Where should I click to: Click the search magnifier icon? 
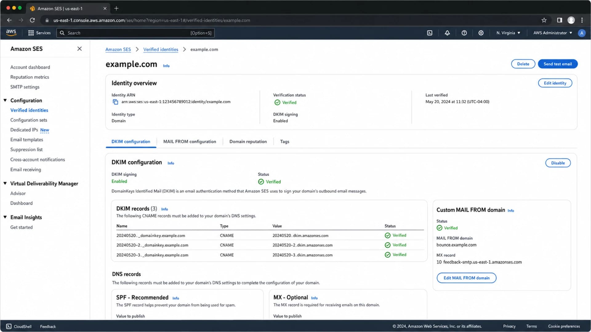[62, 33]
